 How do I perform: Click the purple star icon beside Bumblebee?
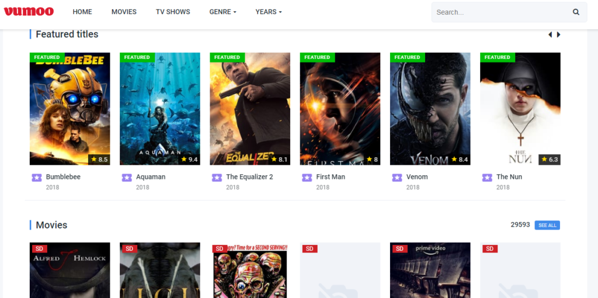pyautogui.click(x=37, y=178)
